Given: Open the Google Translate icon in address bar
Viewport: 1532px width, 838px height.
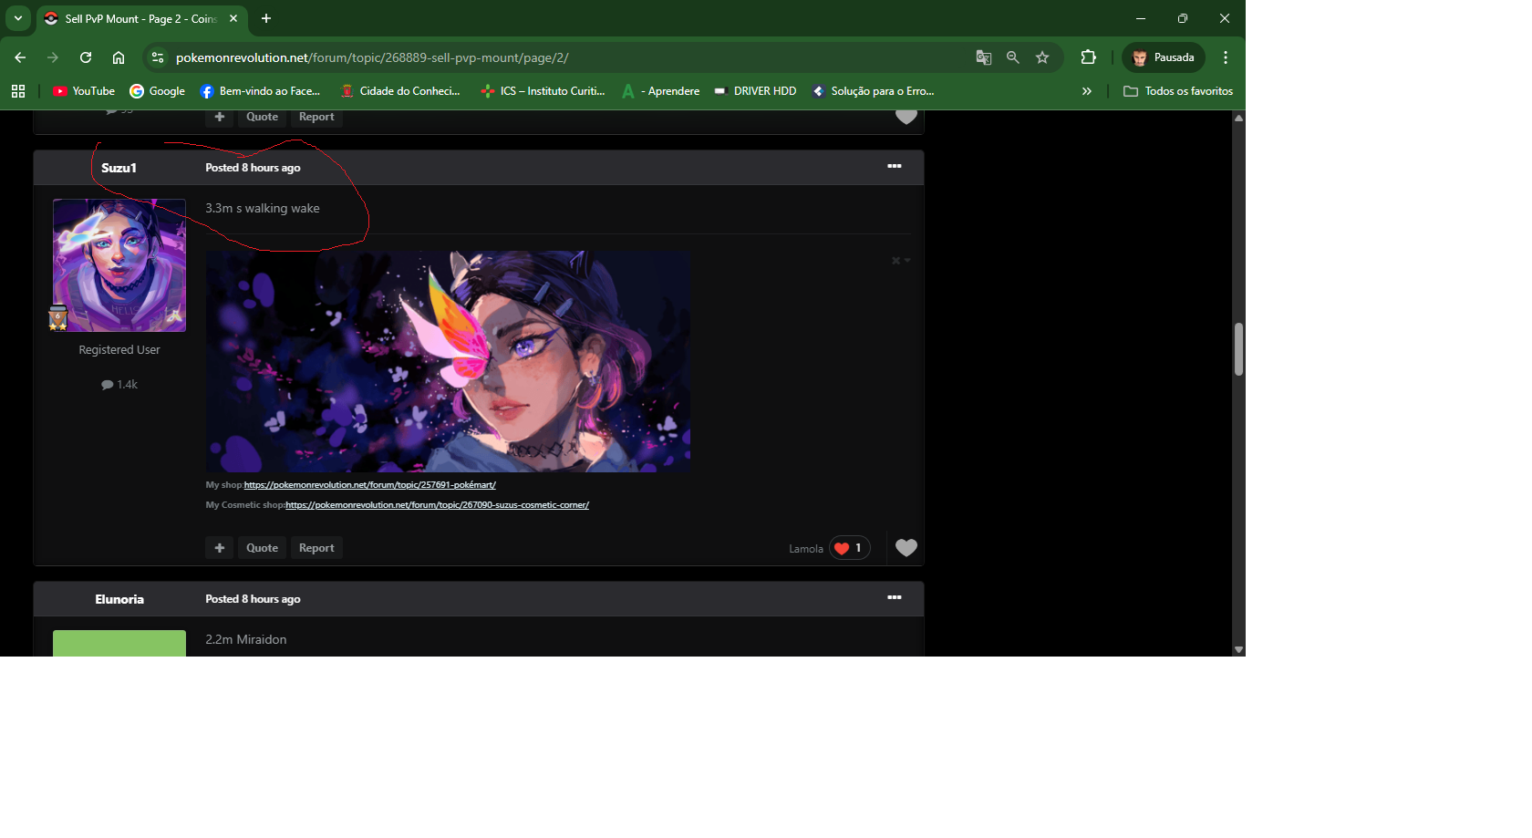Looking at the screenshot, I should [x=983, y=57].
